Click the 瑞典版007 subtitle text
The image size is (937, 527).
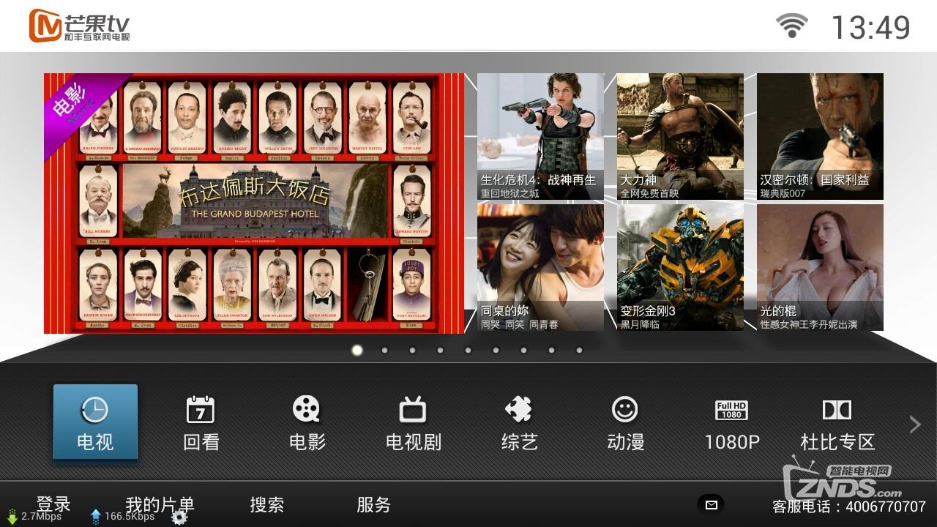coord(783,193)
